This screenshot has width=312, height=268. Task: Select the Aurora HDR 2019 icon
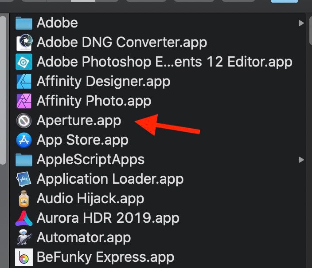point(23,218)
